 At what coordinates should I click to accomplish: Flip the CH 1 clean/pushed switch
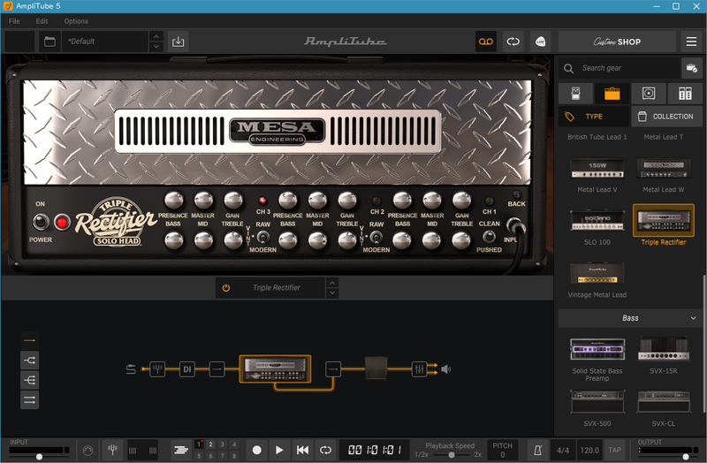click(x=490, y=236)
